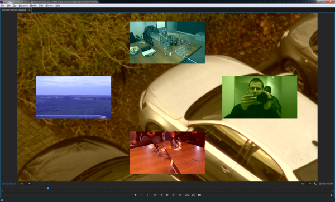Click the blue playhead on the time ruler

pyautogui.click(x=48, y=188)
